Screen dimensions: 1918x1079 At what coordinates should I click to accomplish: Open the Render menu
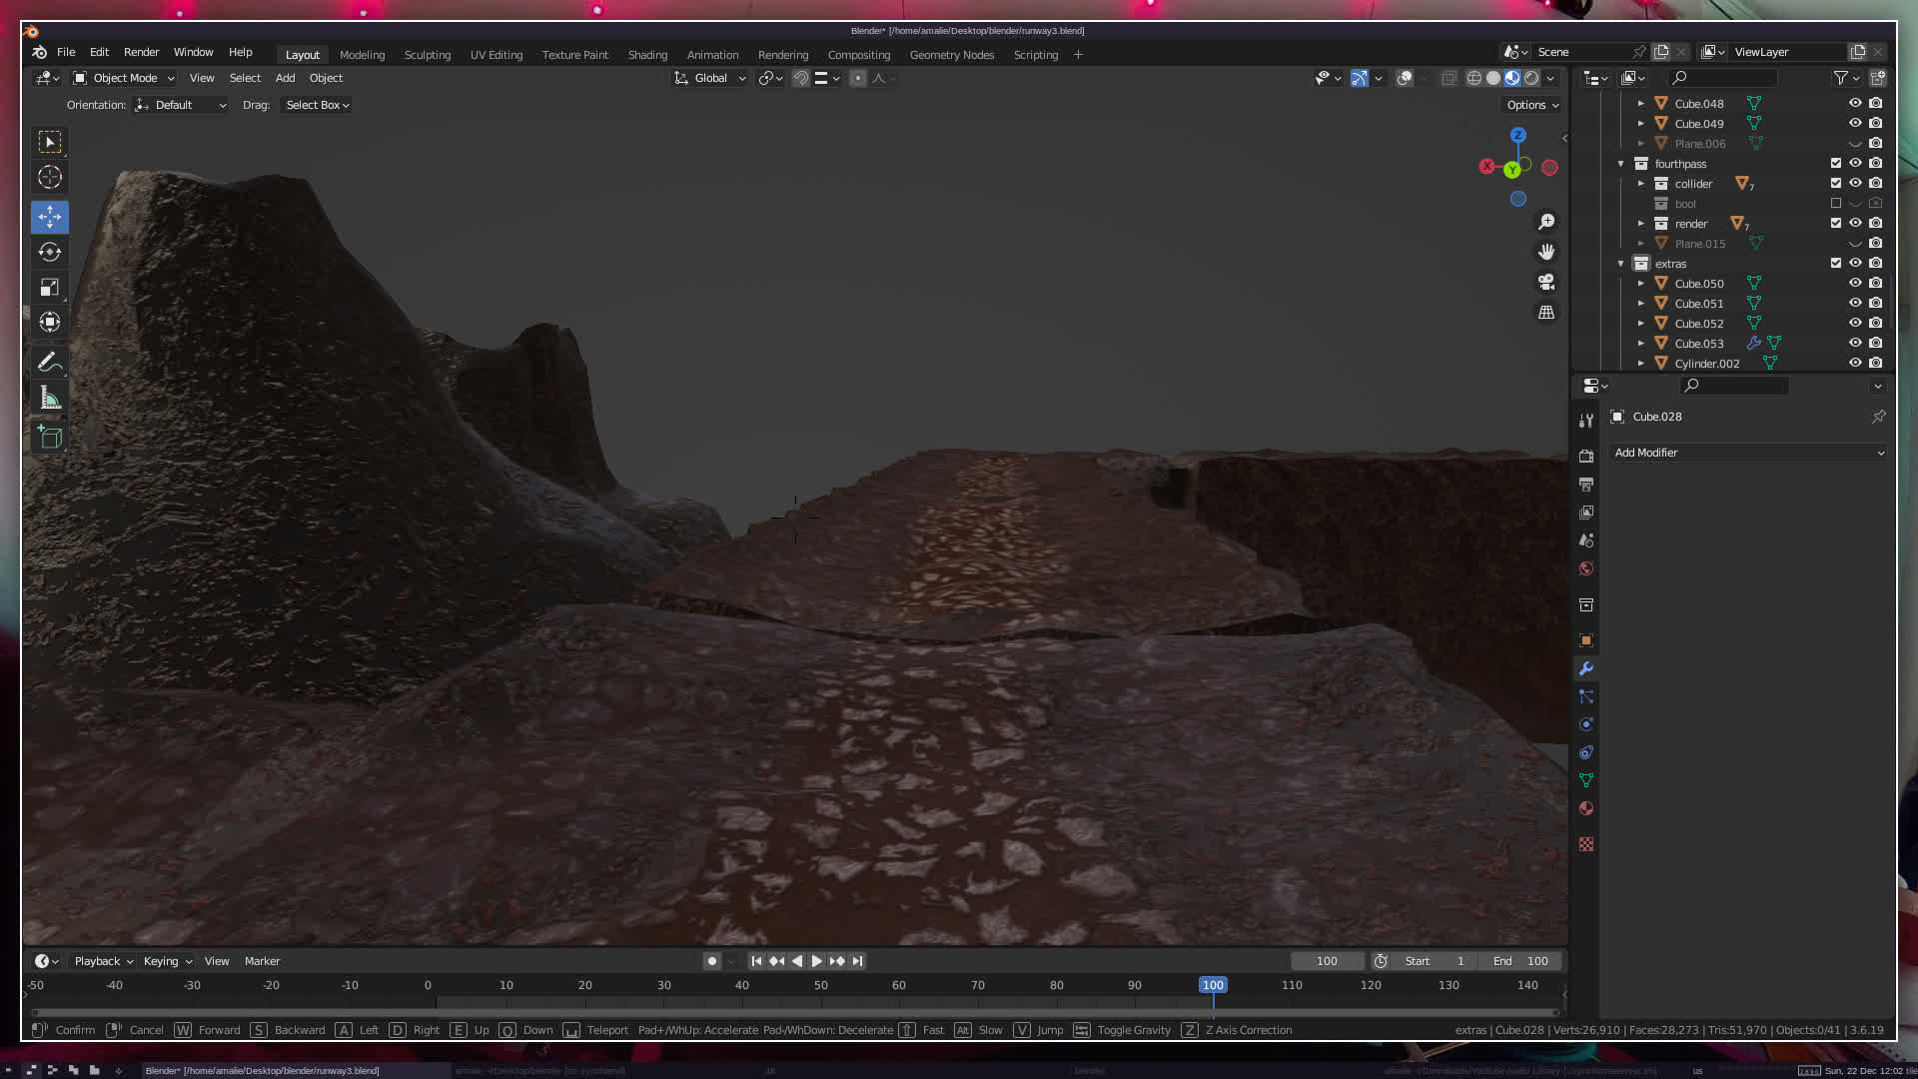pos(141,52)
